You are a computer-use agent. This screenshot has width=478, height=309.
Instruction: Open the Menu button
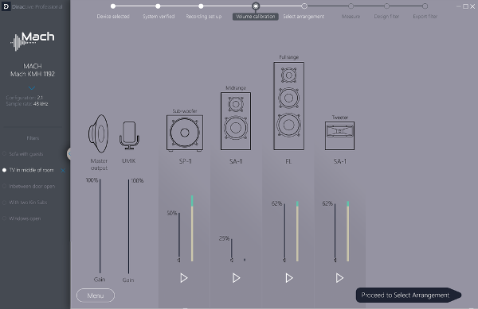click(96, 295)
